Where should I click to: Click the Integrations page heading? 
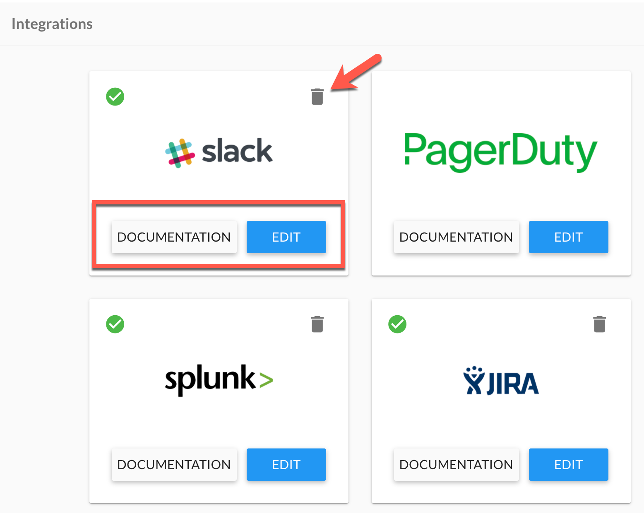click(52, 24)
